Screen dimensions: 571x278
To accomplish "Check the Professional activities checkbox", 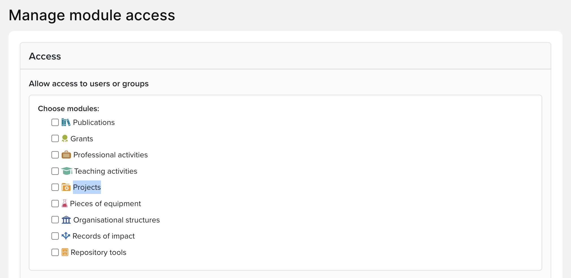I will (55, 155).
